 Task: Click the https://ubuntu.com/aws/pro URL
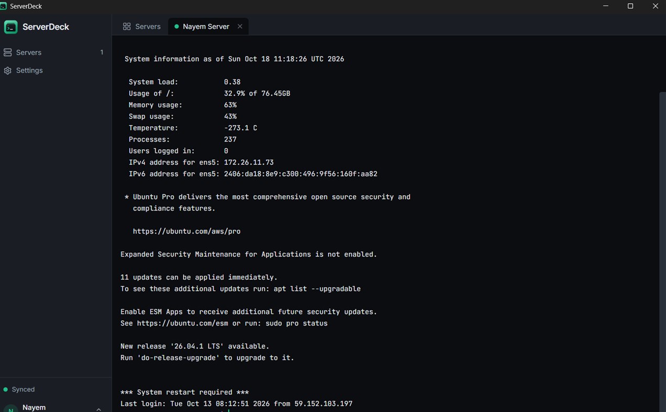tap(186, 231)
